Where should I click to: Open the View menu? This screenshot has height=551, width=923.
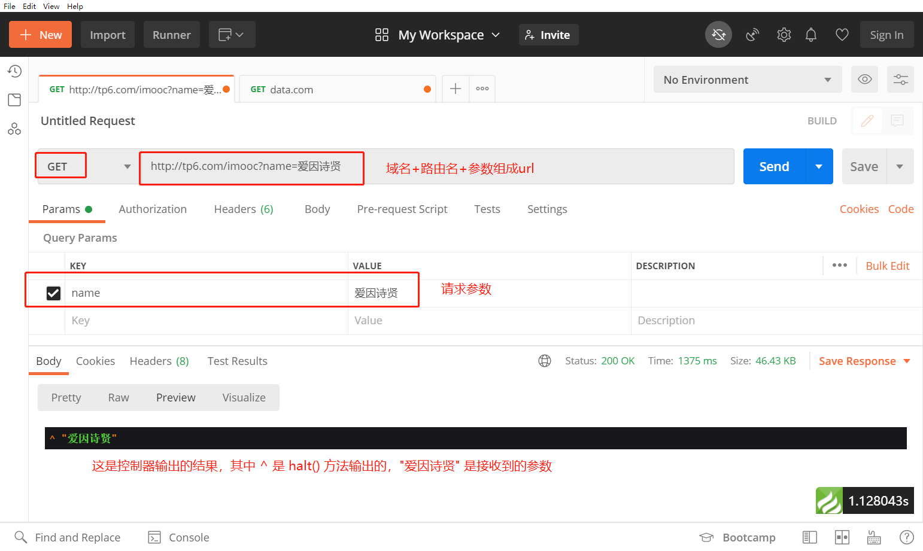(51, 6)
